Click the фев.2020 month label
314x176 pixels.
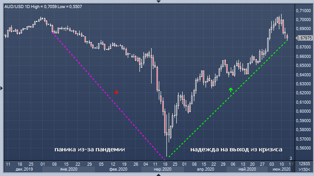coord(118,169)
